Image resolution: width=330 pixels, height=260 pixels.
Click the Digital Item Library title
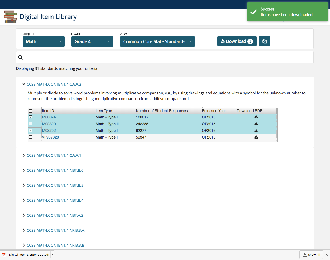coord(48,17)
